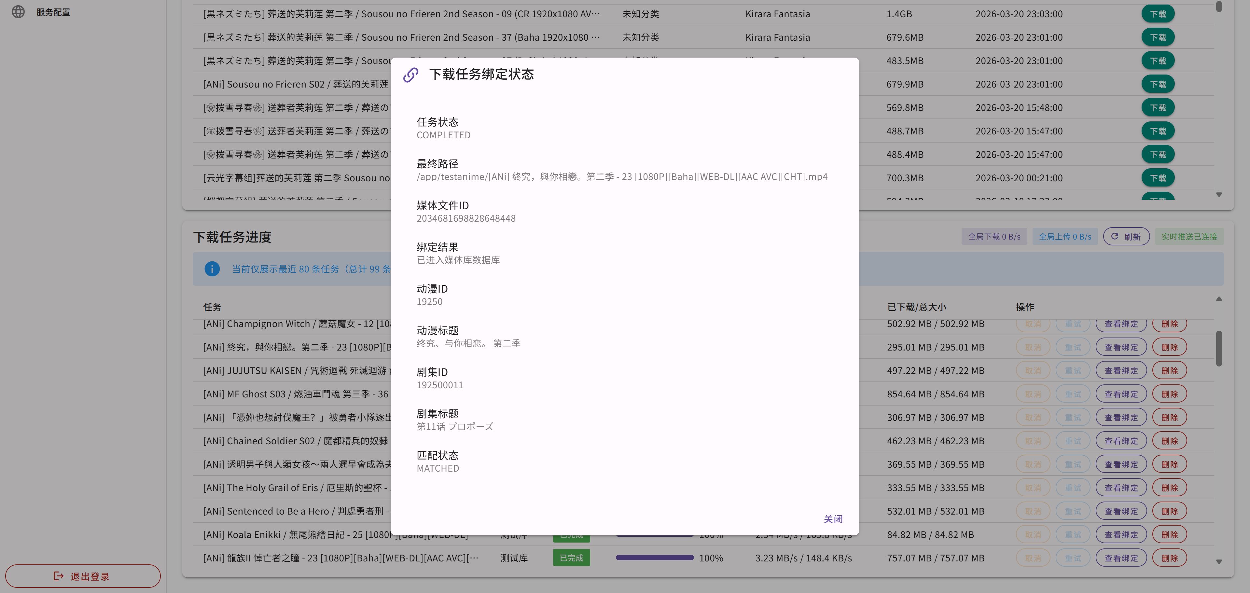Click the globe icon beside 服务配置
Screen dimensions: 1250x593
[x=18, y=12]
